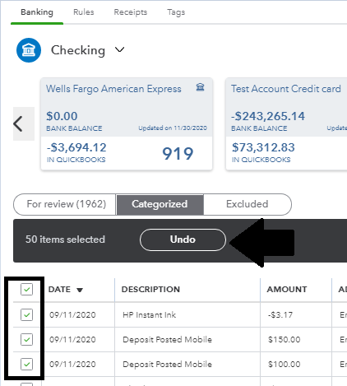
Task: Open the Tags tab
Action: [x=176, y=12]
